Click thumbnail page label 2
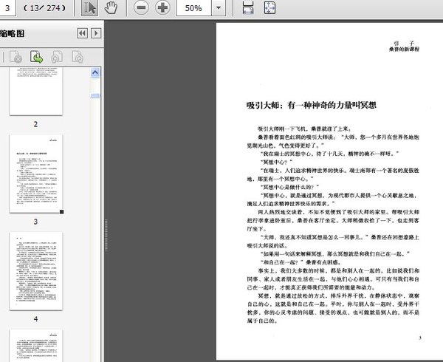 (x=35, y=124)
